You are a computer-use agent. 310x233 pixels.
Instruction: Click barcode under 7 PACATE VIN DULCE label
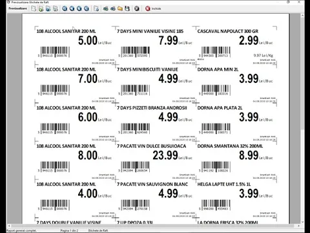click(135, 167)
